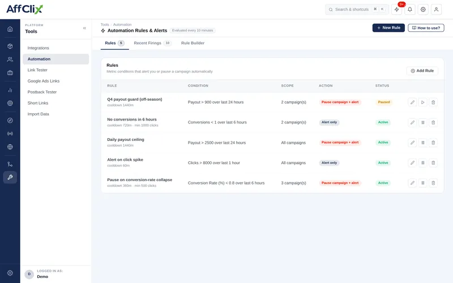Open the cube/offers icon in left rail
The height and width of the screenshot is (283, 453).
10,46
